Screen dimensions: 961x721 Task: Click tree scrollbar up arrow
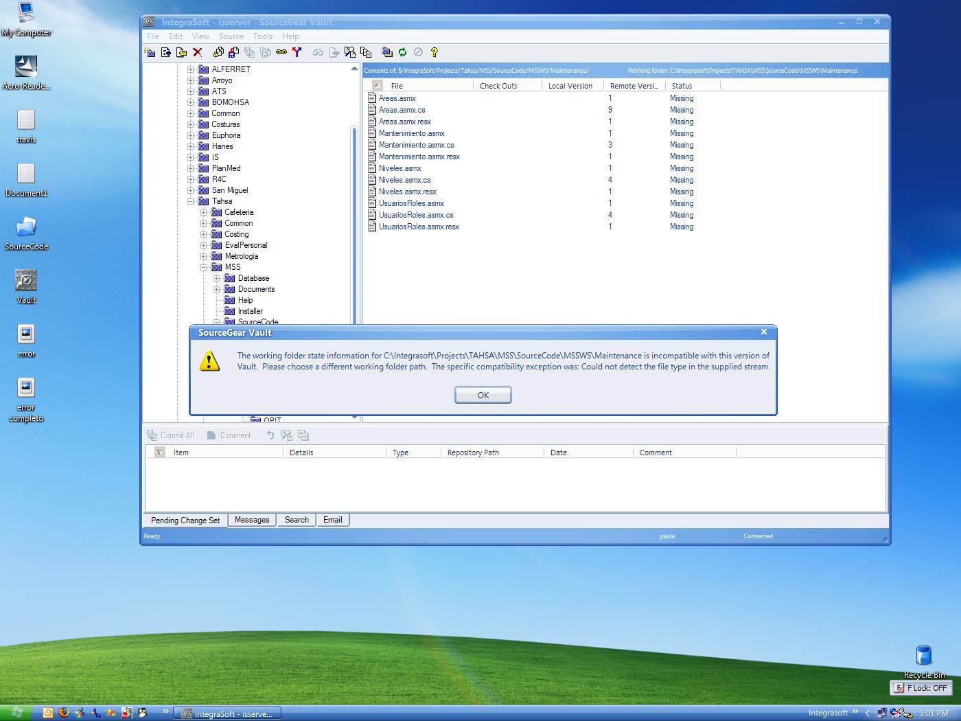[354, 69]
